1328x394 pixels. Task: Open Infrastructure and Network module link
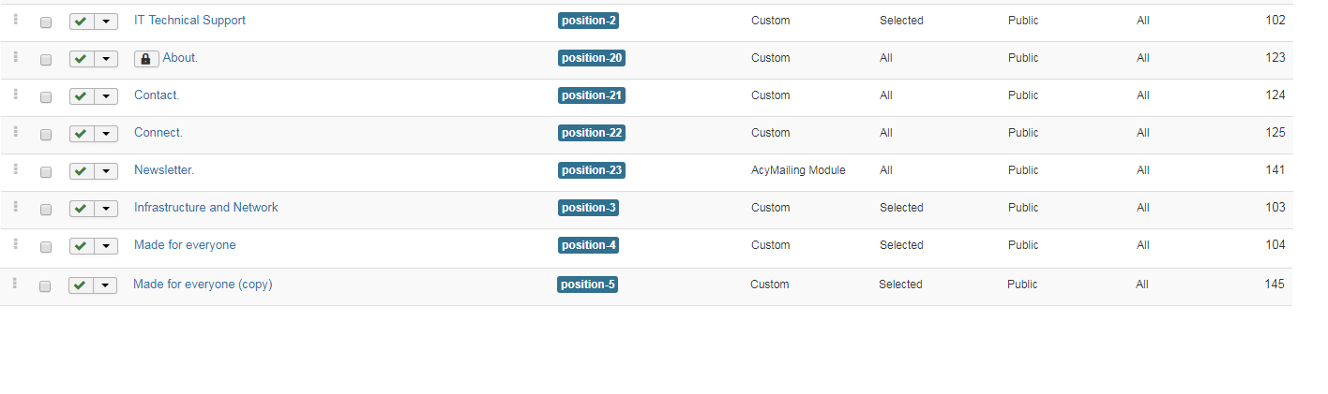point(205,208)
